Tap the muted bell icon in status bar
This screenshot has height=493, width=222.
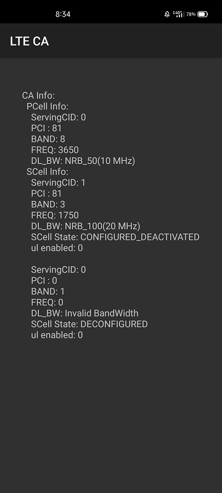167,14
